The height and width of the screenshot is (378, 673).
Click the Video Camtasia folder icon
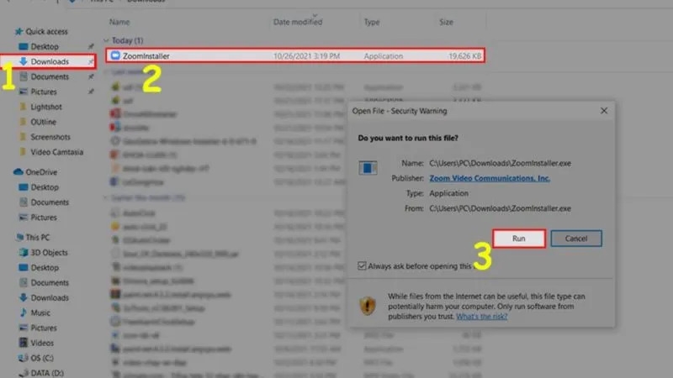(24, 152)
